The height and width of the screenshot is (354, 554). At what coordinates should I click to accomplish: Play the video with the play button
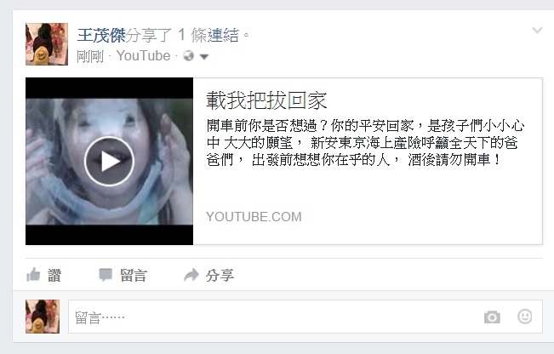pyautogui.click(x=109, y=161)
